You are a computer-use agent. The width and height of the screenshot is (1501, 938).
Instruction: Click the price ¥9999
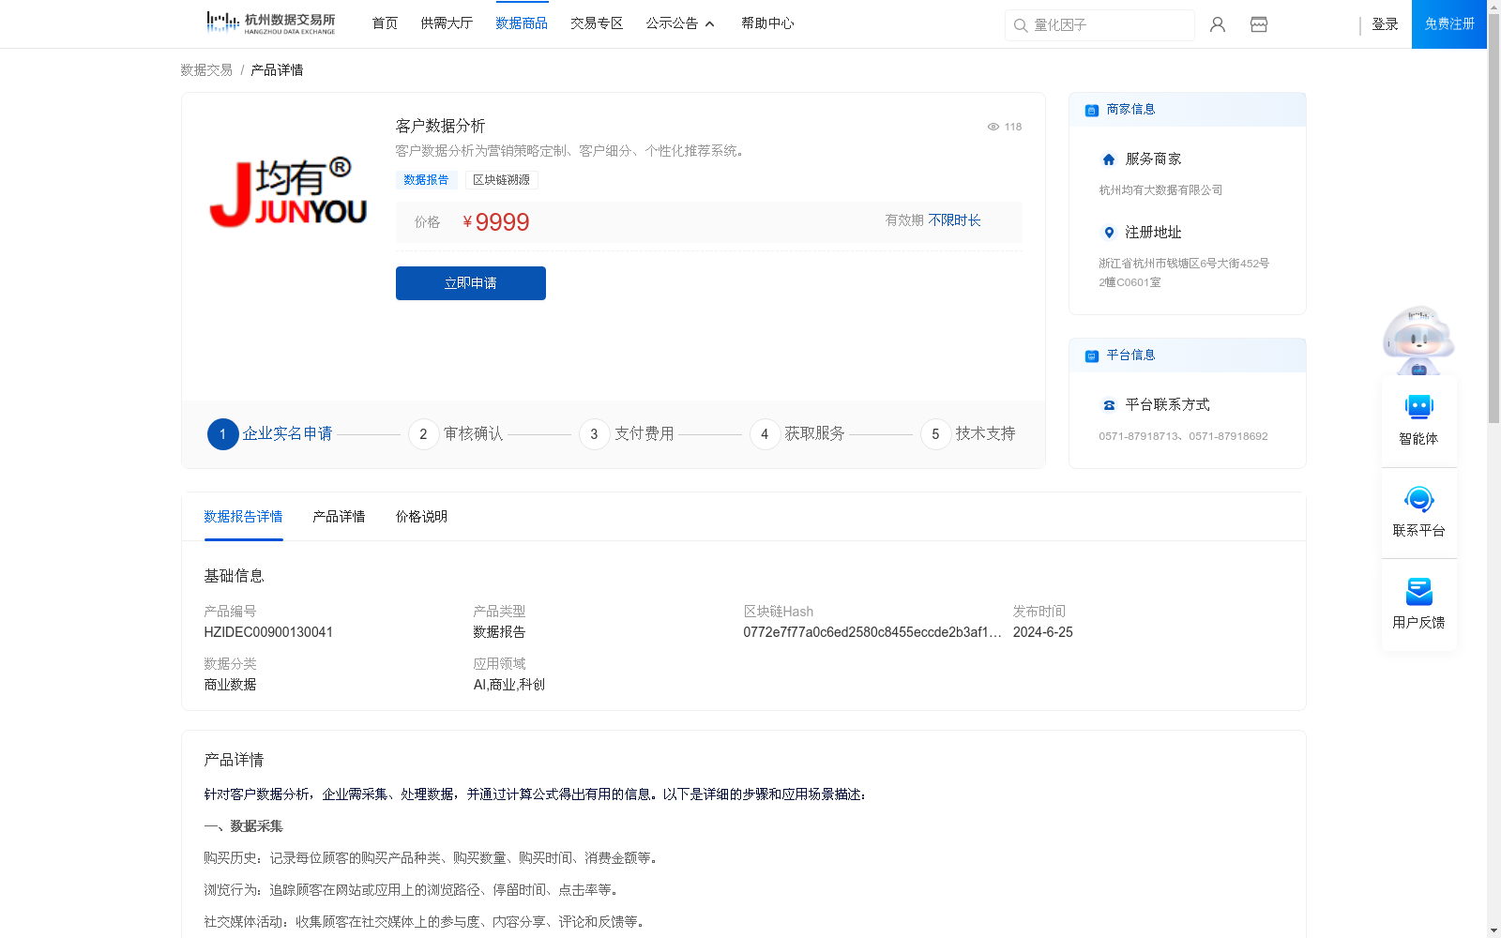pyautogui.click(x=496, y=222)
